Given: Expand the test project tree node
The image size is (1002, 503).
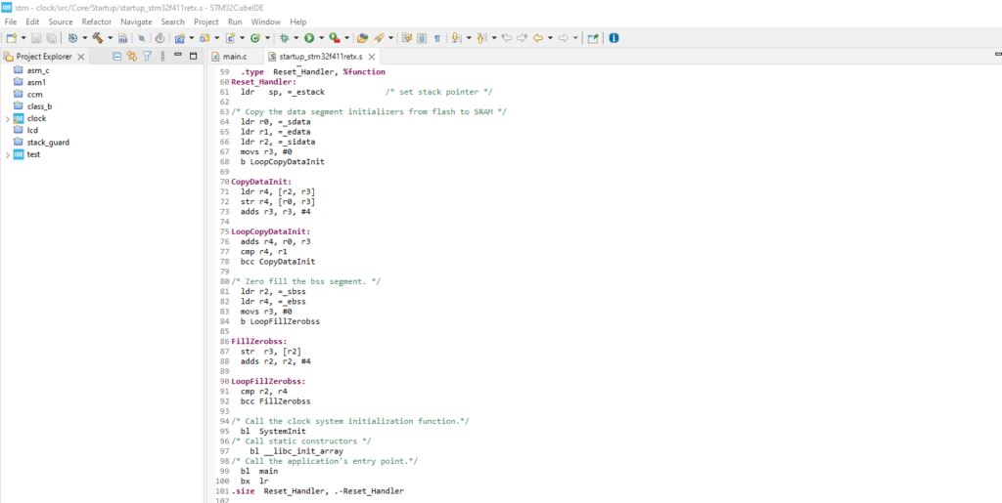Looking at the screenshot, I should tap(8, 154).
